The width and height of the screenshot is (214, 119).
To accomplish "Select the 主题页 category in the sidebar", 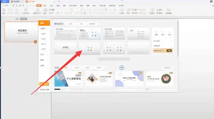I will click(43, 29).
